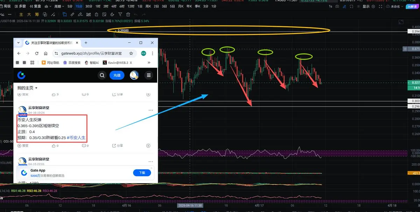
Task: Expand the bookmarks overflow chevron
Action: (x=149, y=63)
